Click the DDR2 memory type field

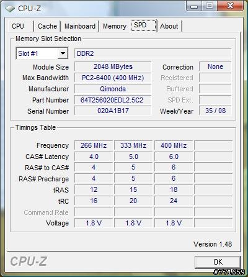coord(153,53)
